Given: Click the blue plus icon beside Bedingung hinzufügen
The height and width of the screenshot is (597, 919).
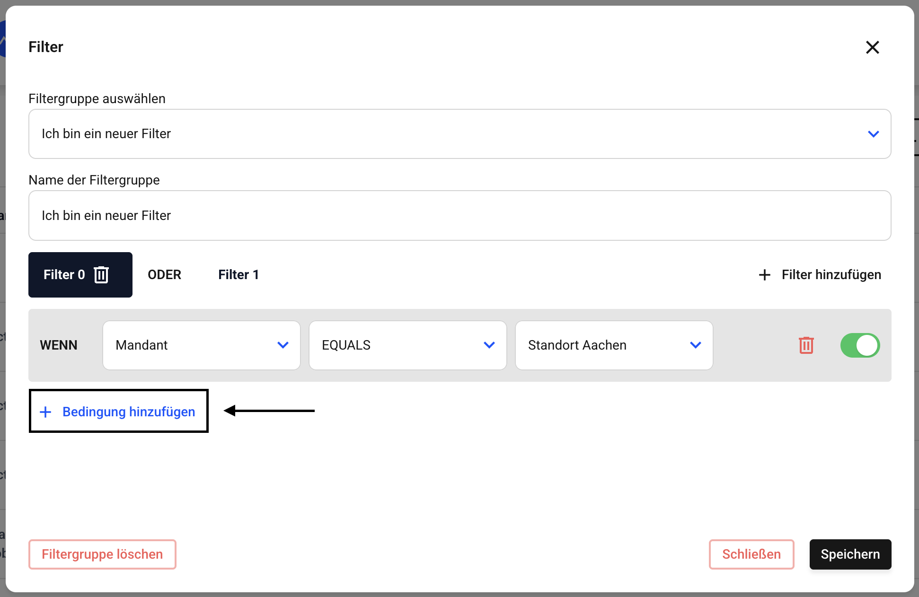Looking at the screenshot, I should tap(45, 412).
